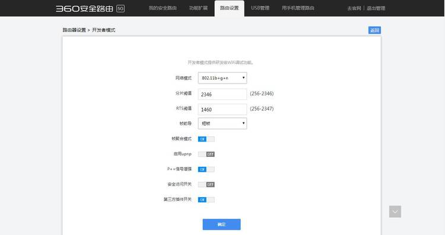
Task: Click the scroll-down chevron button
Action: click(x=395, y=211)
